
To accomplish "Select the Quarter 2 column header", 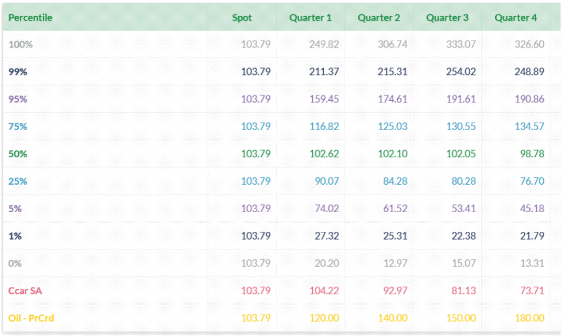I will 379,18.
